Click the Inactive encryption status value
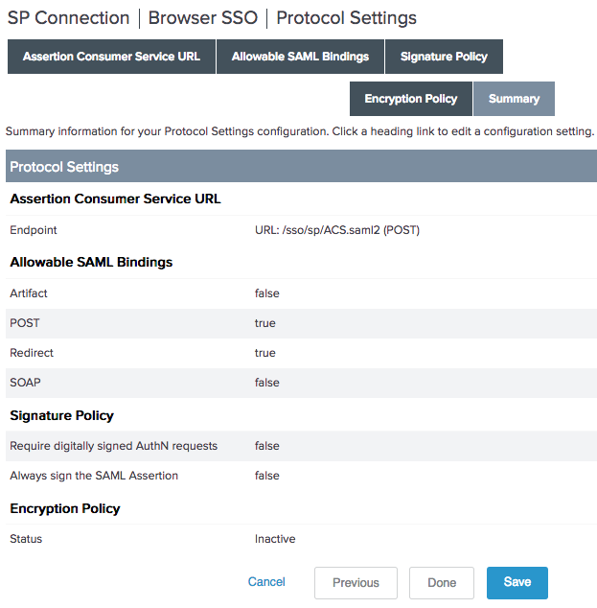Screen dimensions: 597x608 point(275,539)
